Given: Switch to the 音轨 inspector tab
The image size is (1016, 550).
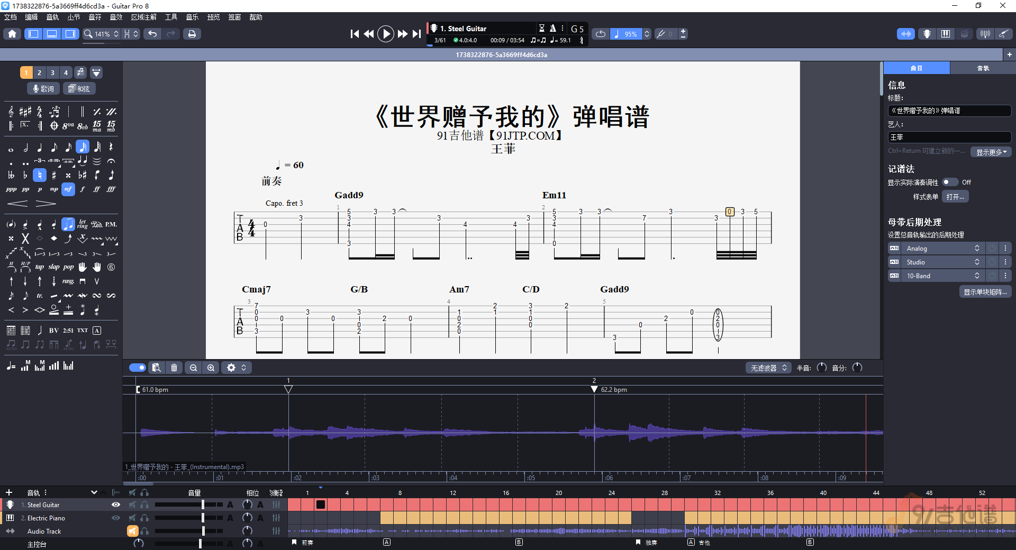Looking at the screenshot, I should tap(983, 68).
